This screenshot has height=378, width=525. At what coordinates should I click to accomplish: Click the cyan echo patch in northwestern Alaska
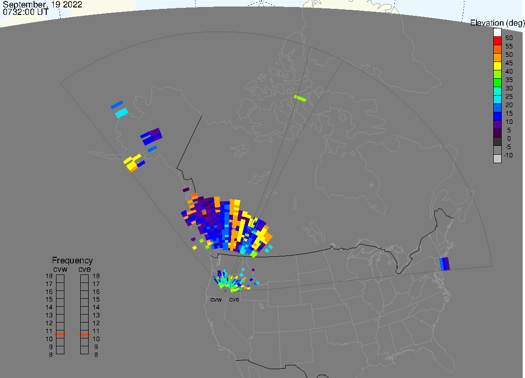(x=121, y=113)
